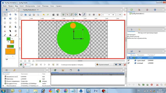Play the animation

tap(45, 65)
